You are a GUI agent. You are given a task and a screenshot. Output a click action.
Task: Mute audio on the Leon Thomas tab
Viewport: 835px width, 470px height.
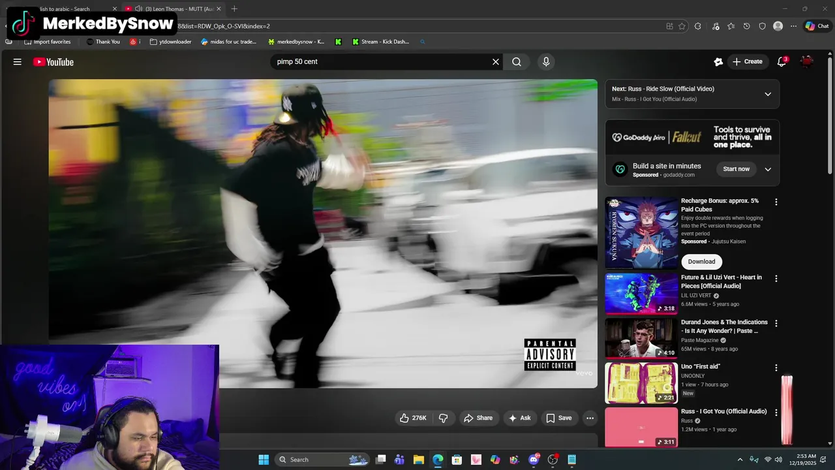coord(138,9)
